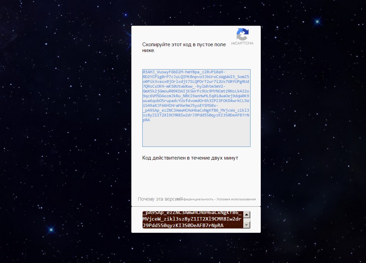Click empty grey area below code text
The image size is (366, 263).
(196, 135)
